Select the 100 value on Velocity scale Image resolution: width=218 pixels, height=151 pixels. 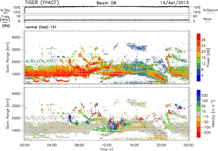pos(205,101)
